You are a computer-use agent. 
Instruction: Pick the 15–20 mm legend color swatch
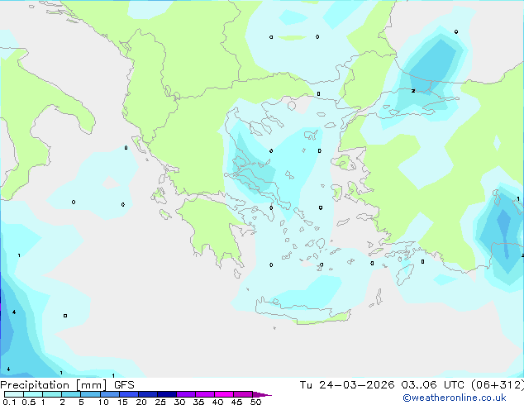[x=129, y=394]
